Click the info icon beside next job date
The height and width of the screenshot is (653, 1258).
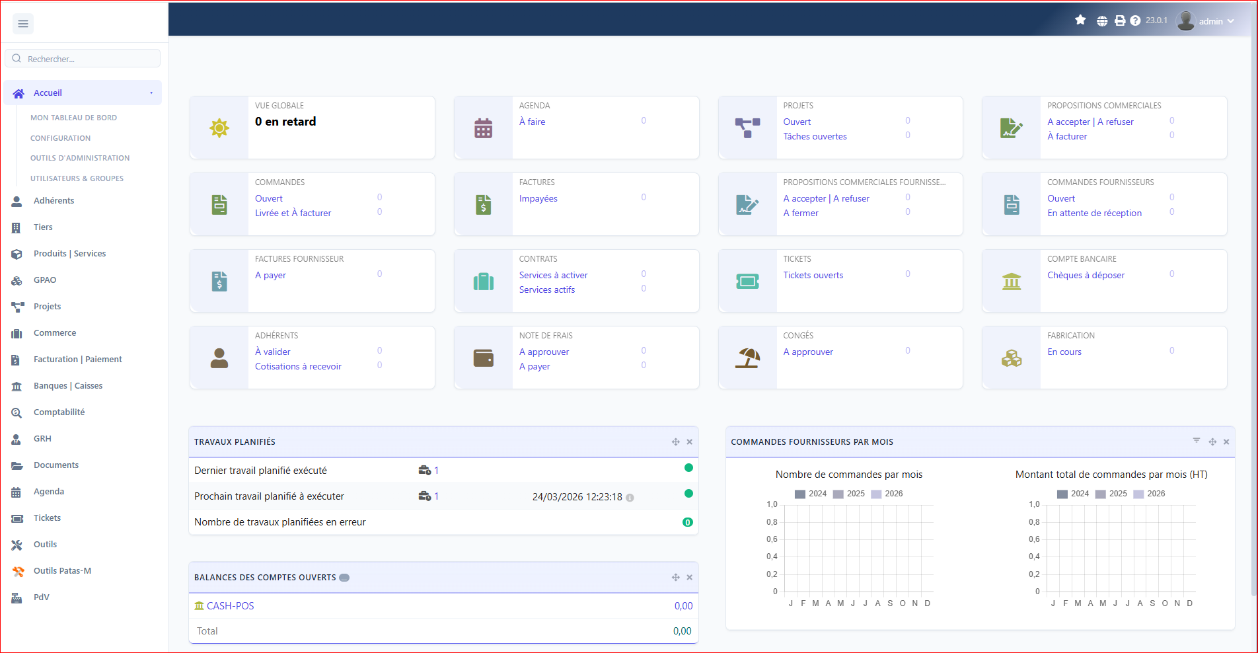click(x=630, y=498)
